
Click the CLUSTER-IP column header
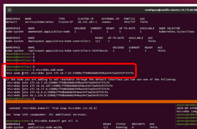pos(85,19)
